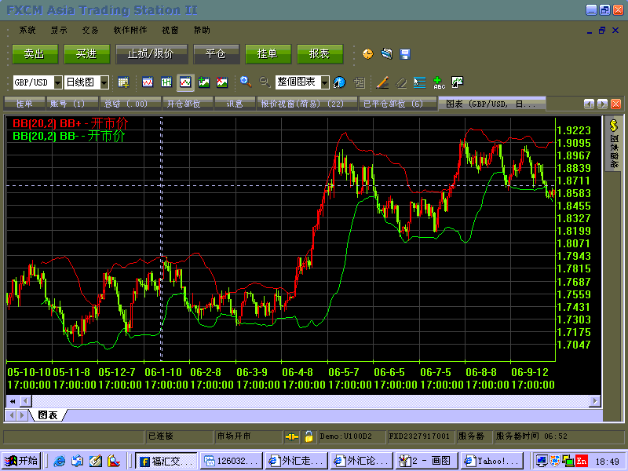
Task: Toggle the highlighted line chart type button
Action: tap(185, 82)
